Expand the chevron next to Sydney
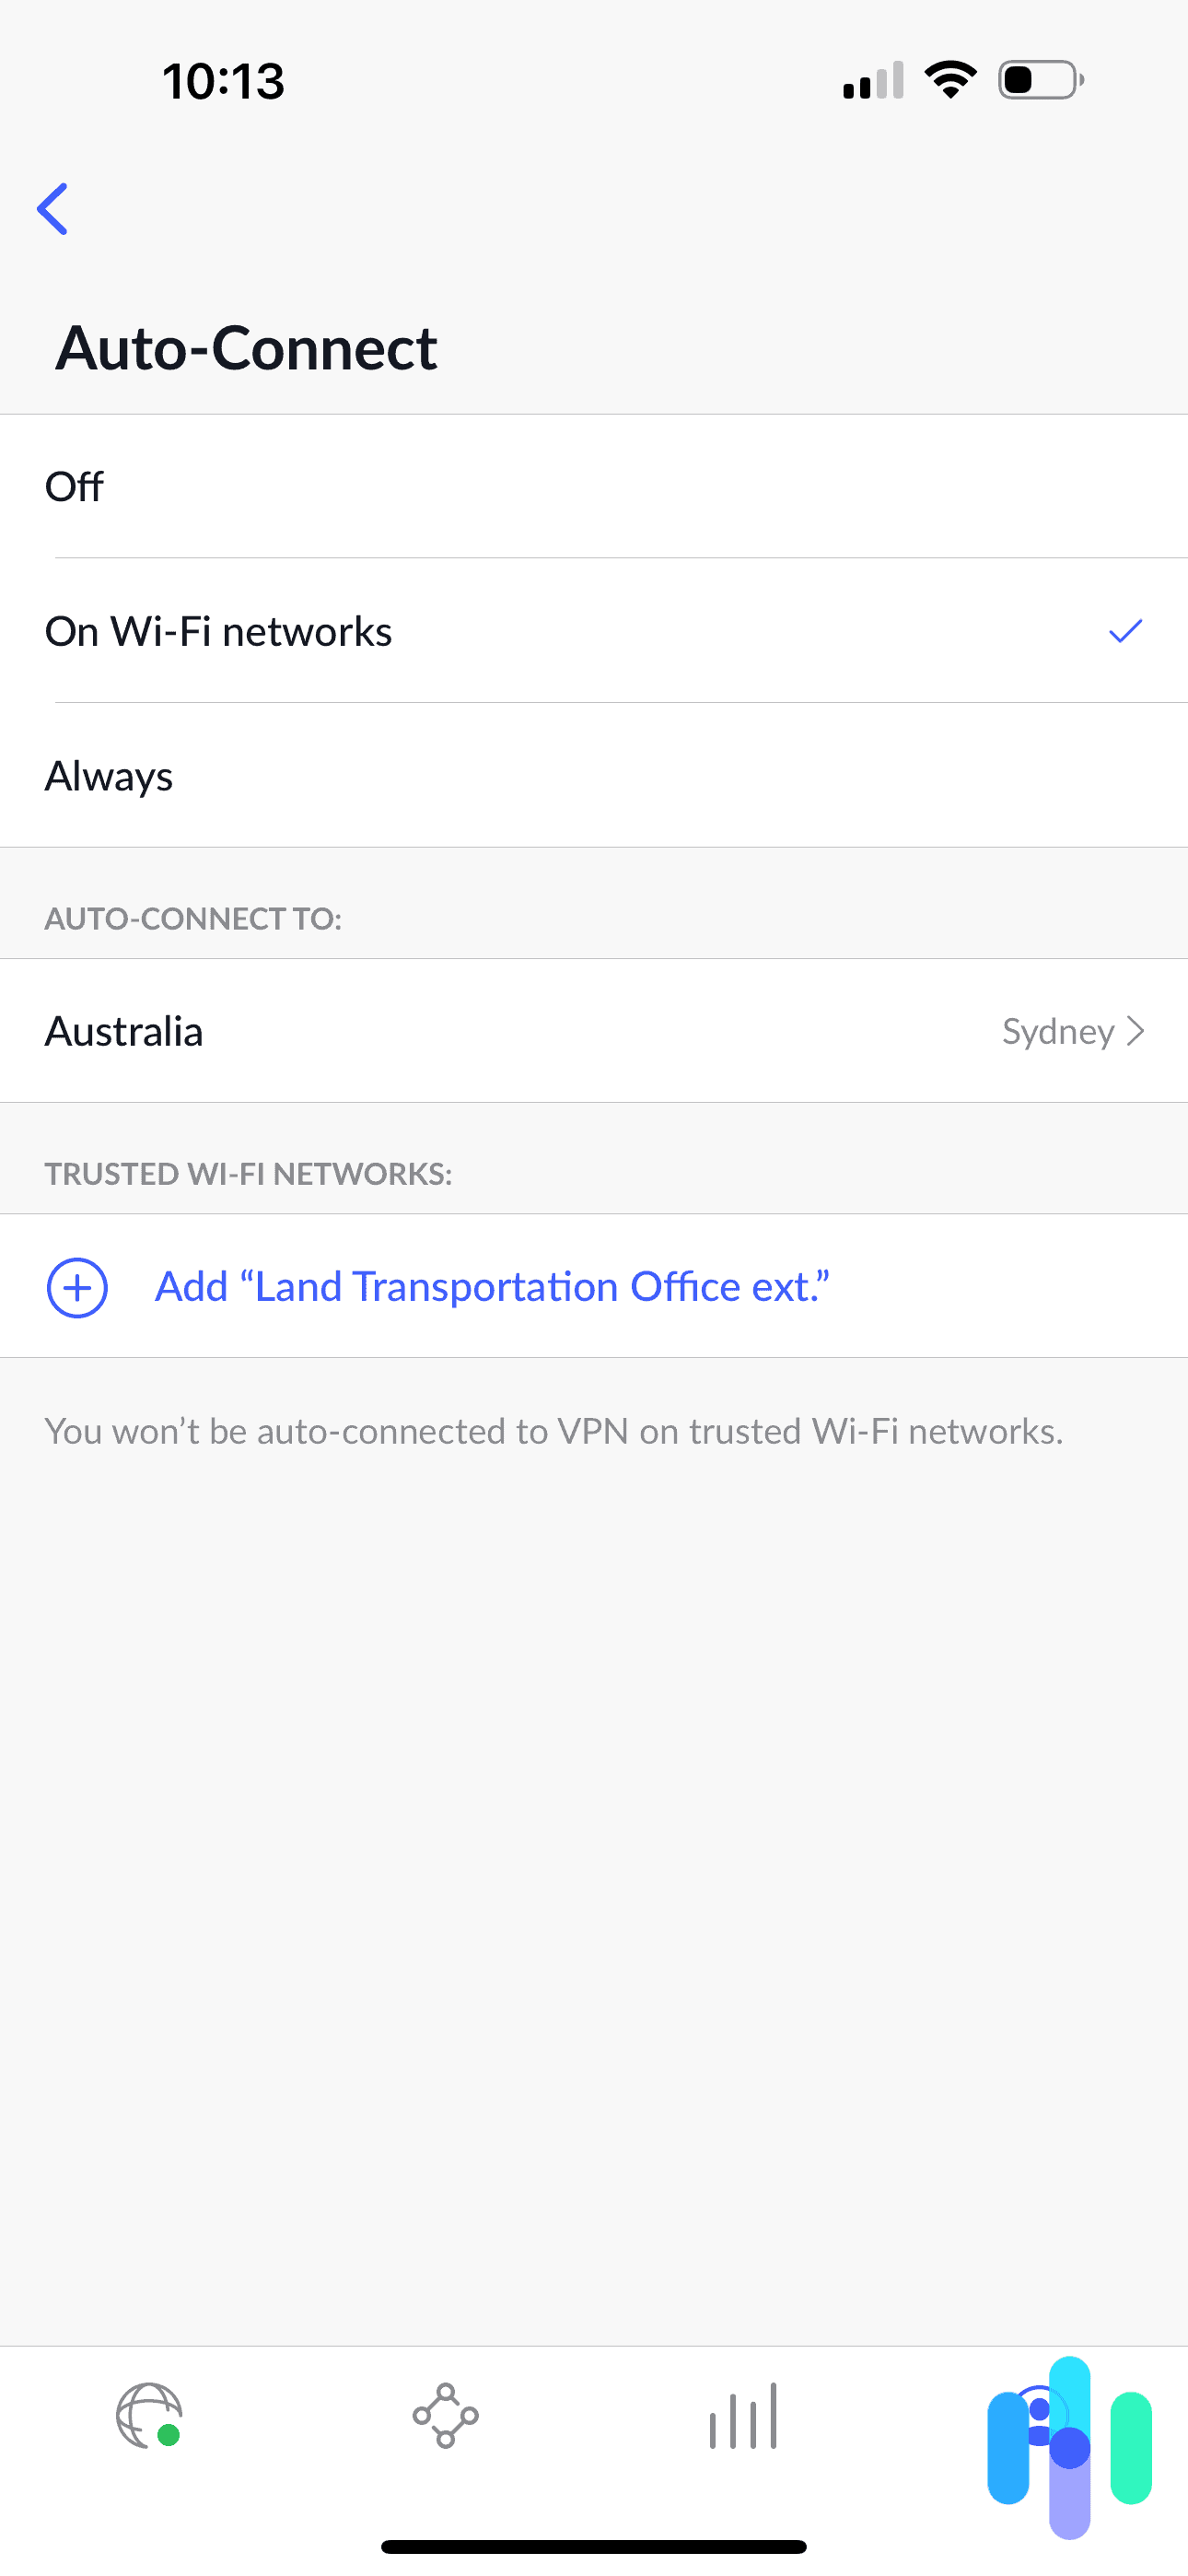Screen dimensions: 1188x2576 [1135, 1031]
